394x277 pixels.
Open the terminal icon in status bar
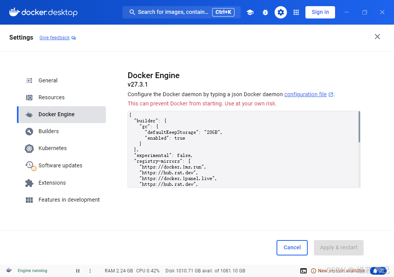coord(303,271)
